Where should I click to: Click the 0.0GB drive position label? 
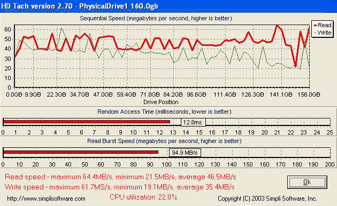pyautogui.click(x=14, y=94)
